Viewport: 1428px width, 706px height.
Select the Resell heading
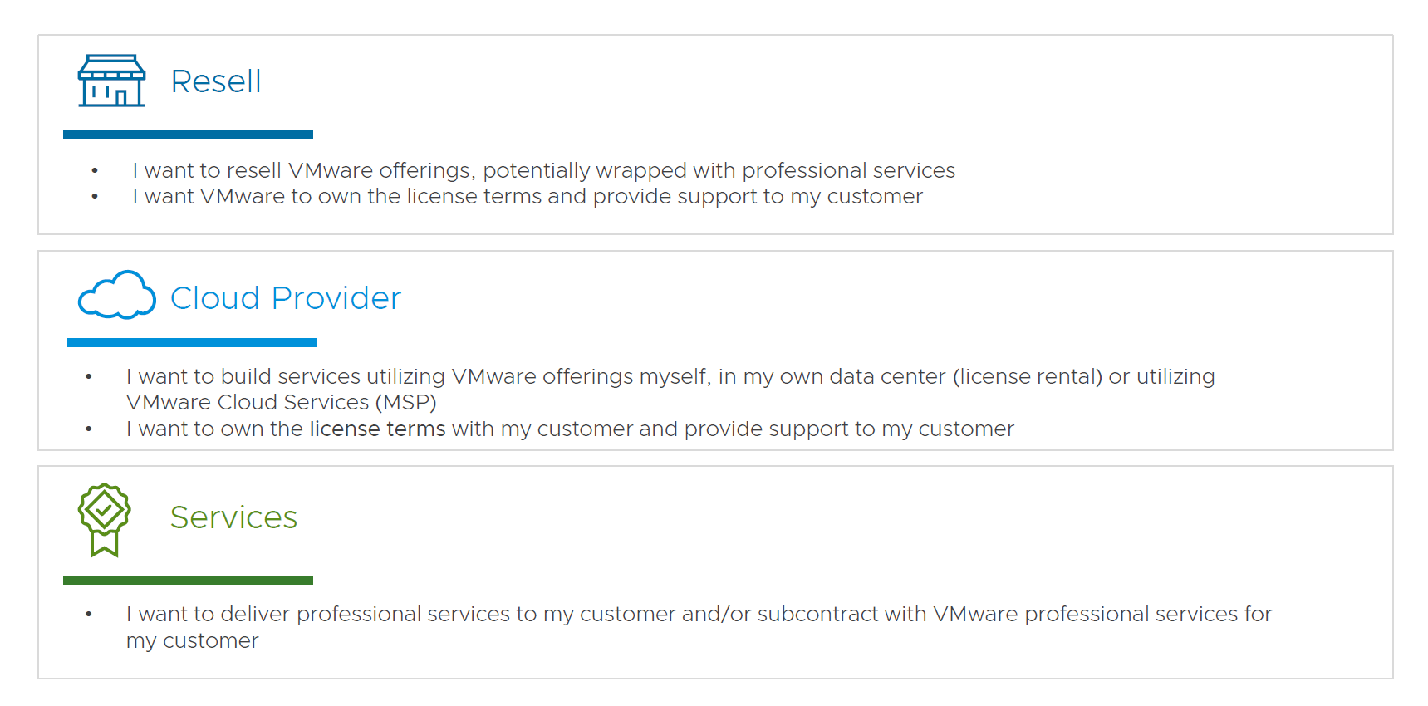216,81
